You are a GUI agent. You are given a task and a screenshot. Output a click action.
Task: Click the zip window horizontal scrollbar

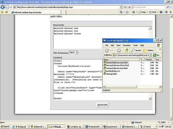[121, 86]
